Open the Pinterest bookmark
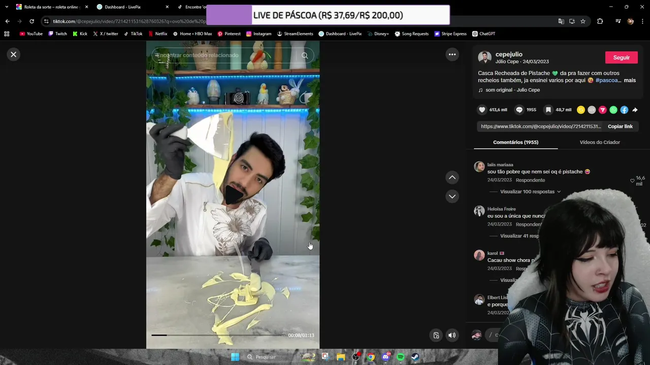The width and height of the screenshot is (650, 365). point(229,34)
